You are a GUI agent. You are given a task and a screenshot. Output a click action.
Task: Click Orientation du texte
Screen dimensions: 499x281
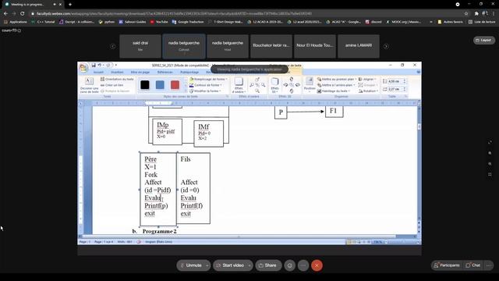click(117, 79)
